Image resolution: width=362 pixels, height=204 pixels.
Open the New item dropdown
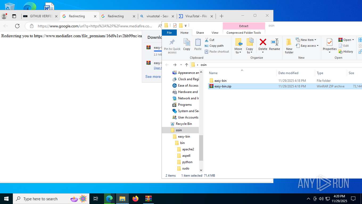(x=306, y=40)
